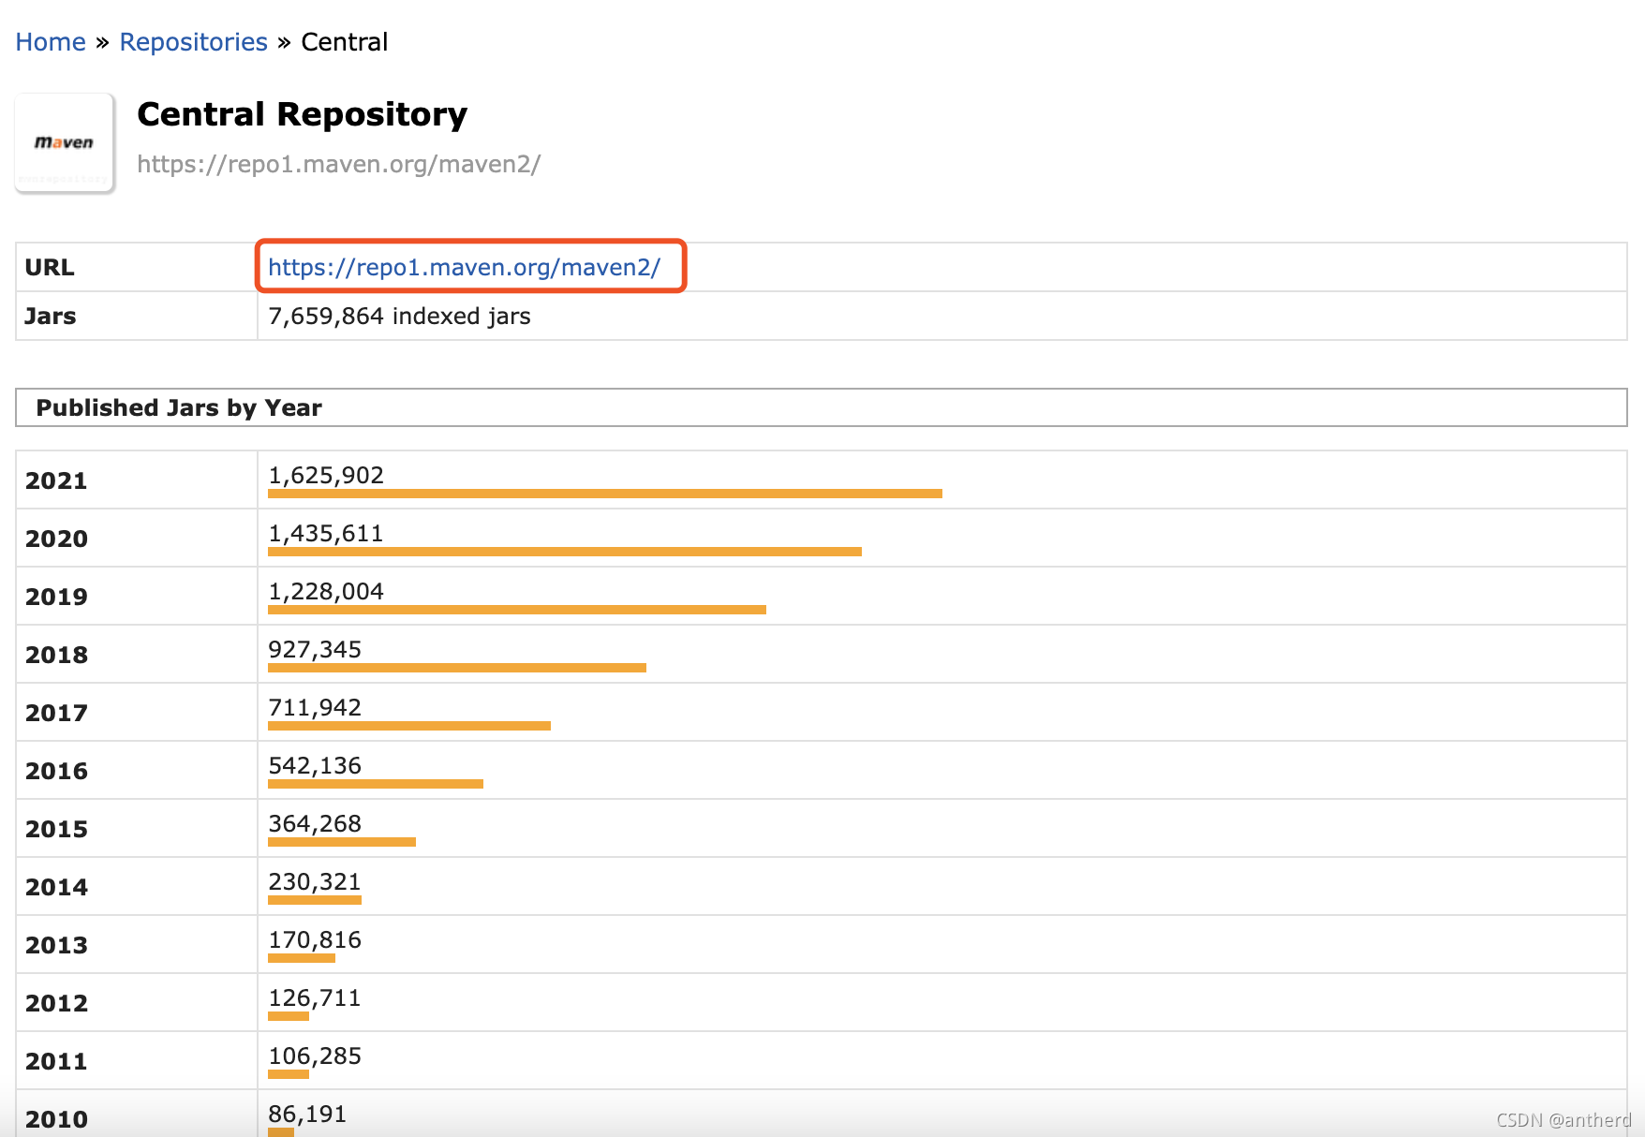The width and height of the screenshot is (1645, 1137).
Task: Click the orange bar for 2018
Action: (457, 668)
